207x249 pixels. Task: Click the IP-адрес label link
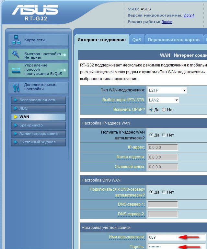click(136, 147)
